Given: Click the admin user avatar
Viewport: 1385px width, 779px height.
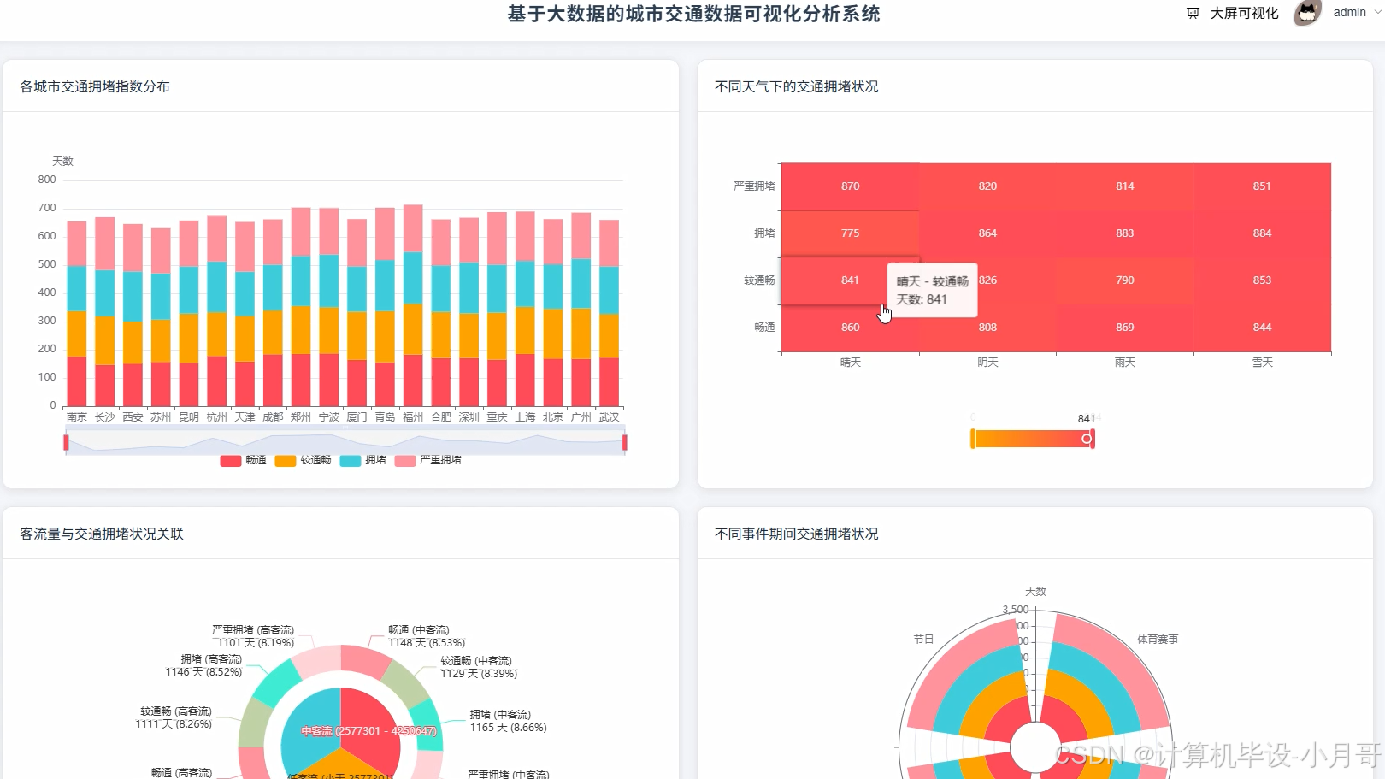Looking at the screenshot, I should 1307,13.
